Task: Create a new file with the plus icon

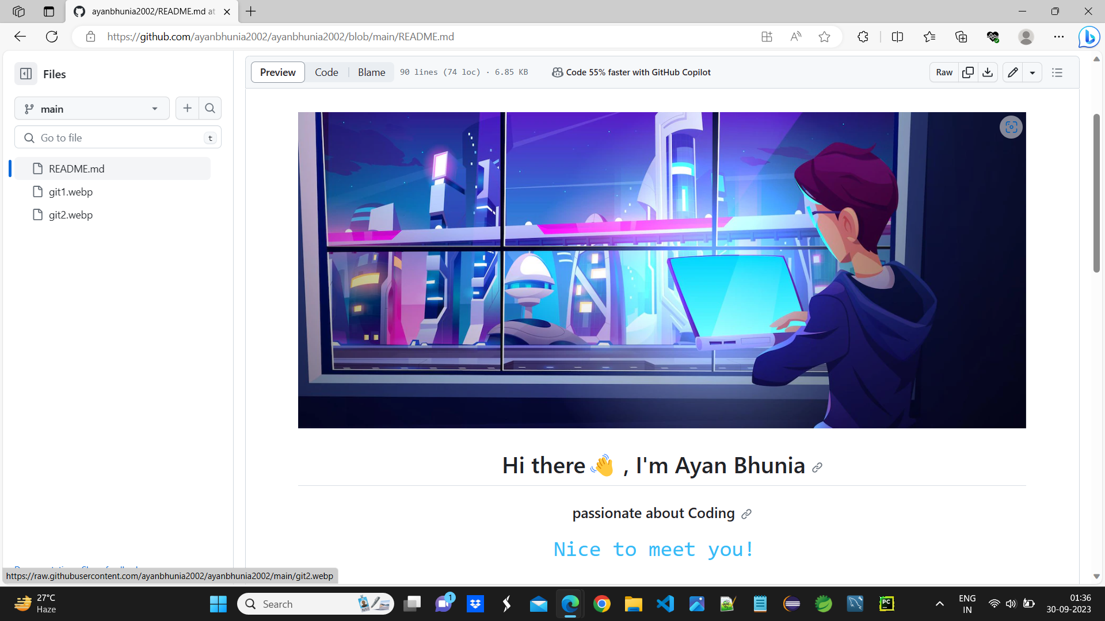Action: tap(187, 108)
